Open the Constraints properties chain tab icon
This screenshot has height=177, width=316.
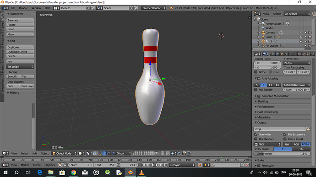coord(286,54)
